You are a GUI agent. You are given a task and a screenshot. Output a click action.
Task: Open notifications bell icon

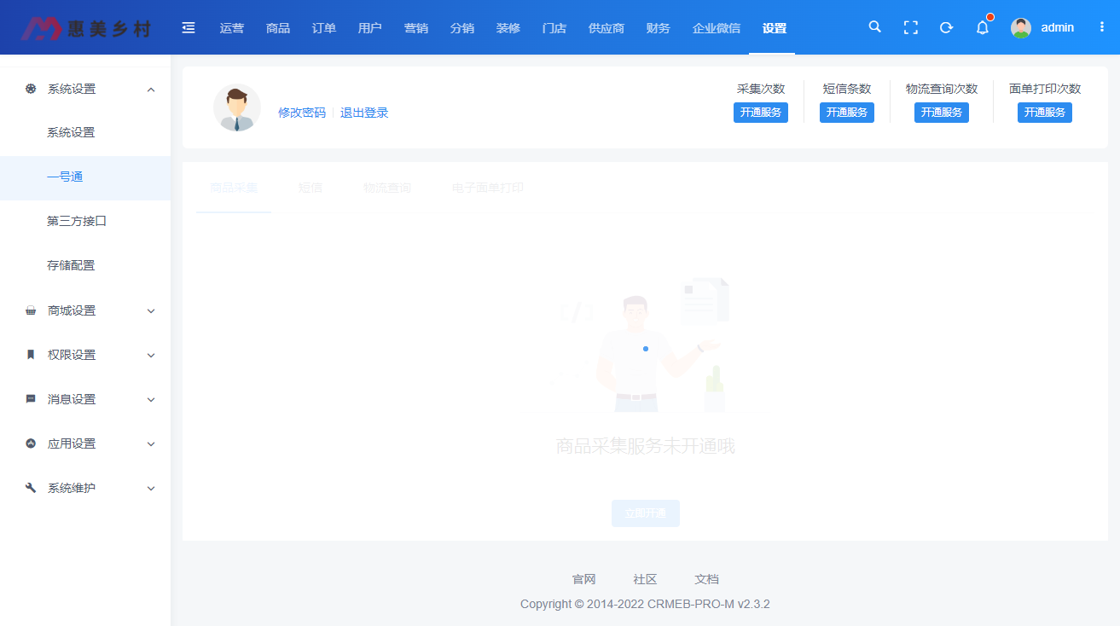coord(982,28)
